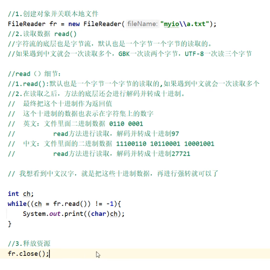Viewport: 270px width, 270px height.
Task: Click comment line starting '//1.read():默认'
Action: click(133, 84)
